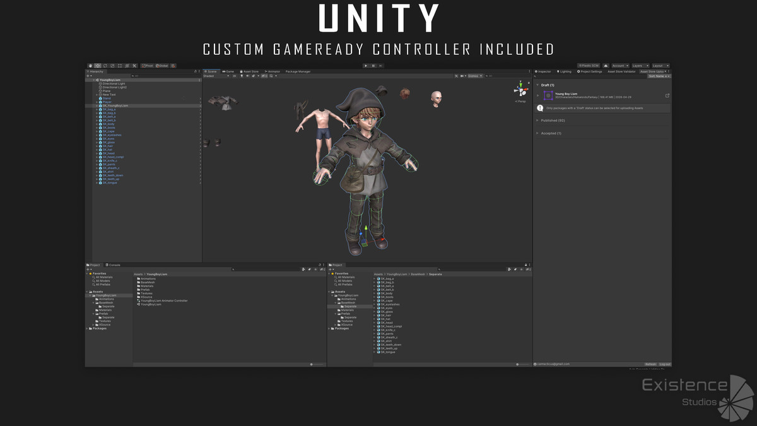Adjust the left Project icon size slider
This screenshot has width=757, height=426.
(311, 364)
